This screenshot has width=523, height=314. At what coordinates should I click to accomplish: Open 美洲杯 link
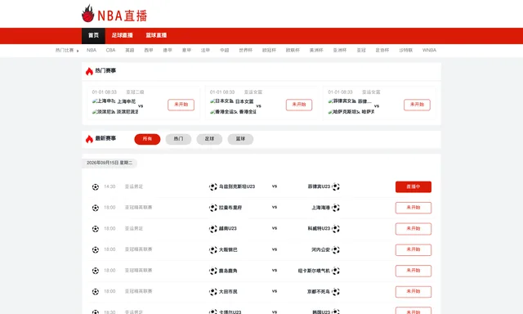(316, 51)
